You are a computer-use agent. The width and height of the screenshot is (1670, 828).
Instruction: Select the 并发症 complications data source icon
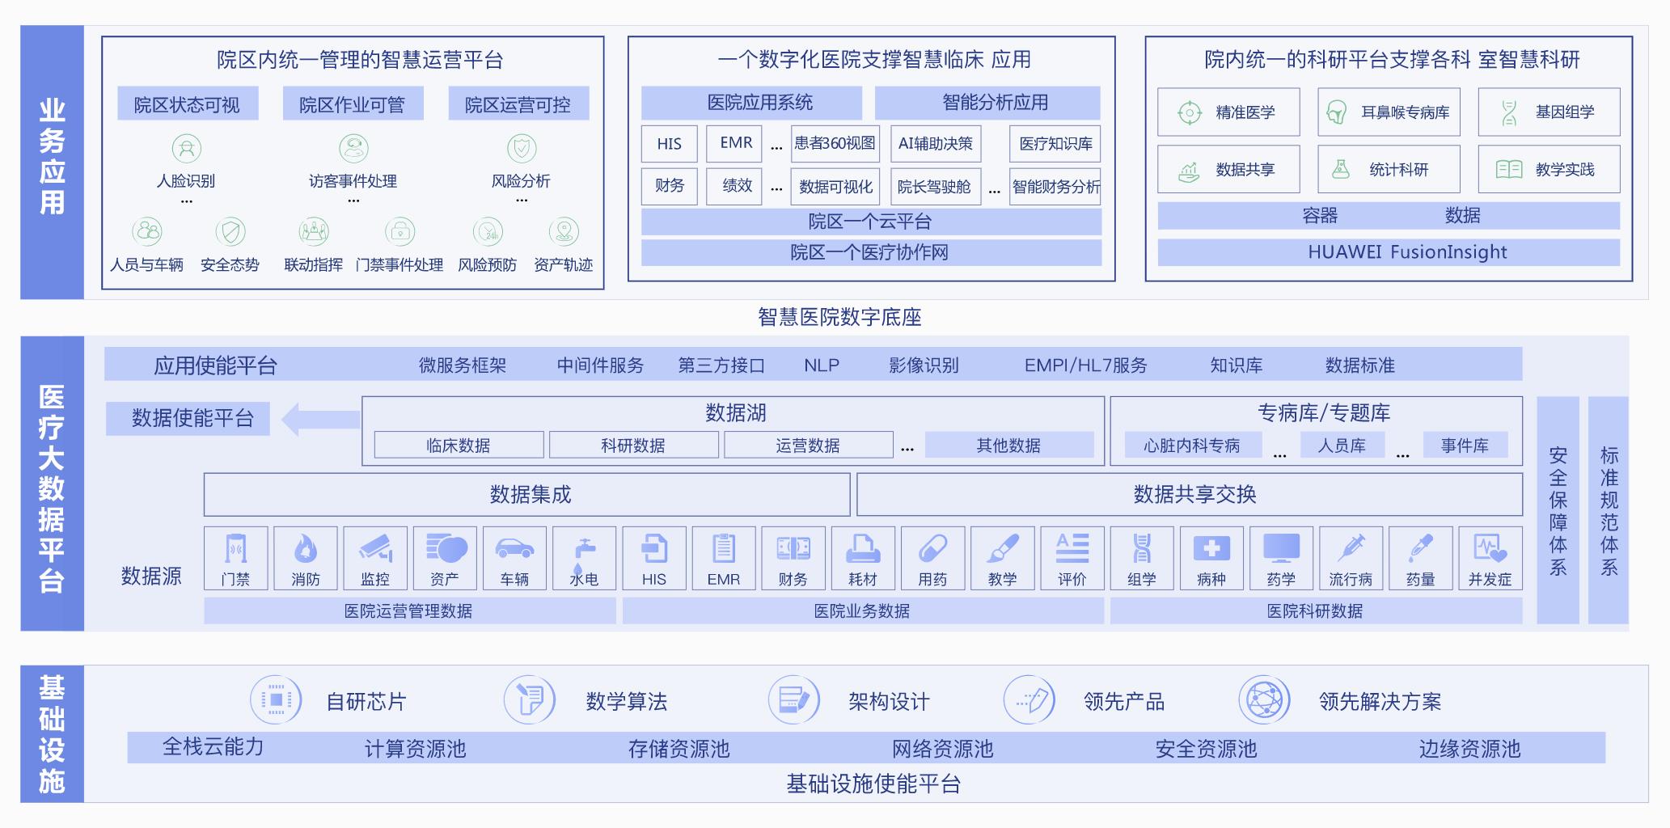pos(1491,548)
